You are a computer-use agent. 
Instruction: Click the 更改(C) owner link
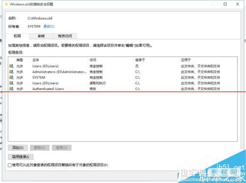[x=49, y=27]
